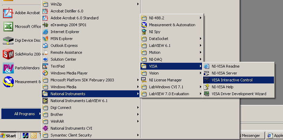Click the Remote Assistance icon
The width and height of the screenshot is (283, 140).
45,52
